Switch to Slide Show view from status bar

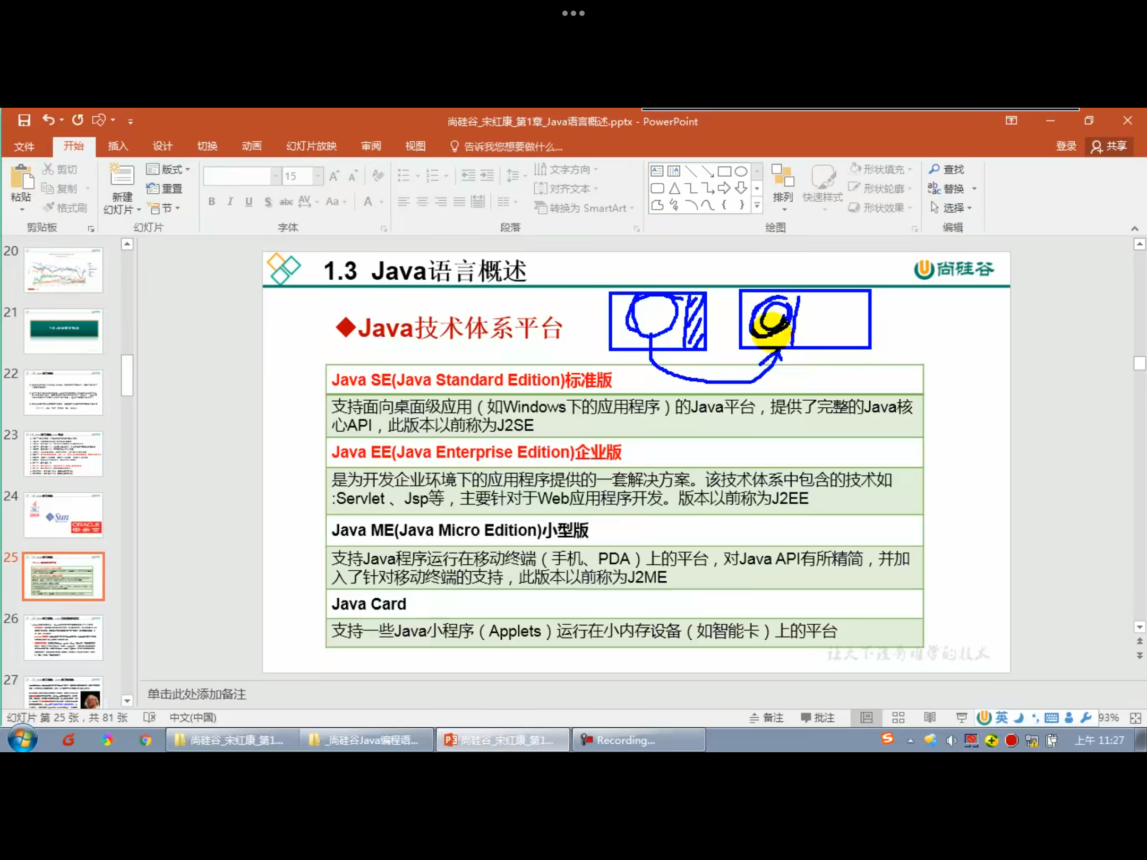(961, 717)
